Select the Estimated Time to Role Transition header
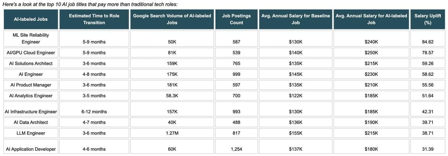Viewport: 448px width, 156px height. point(94,19)
